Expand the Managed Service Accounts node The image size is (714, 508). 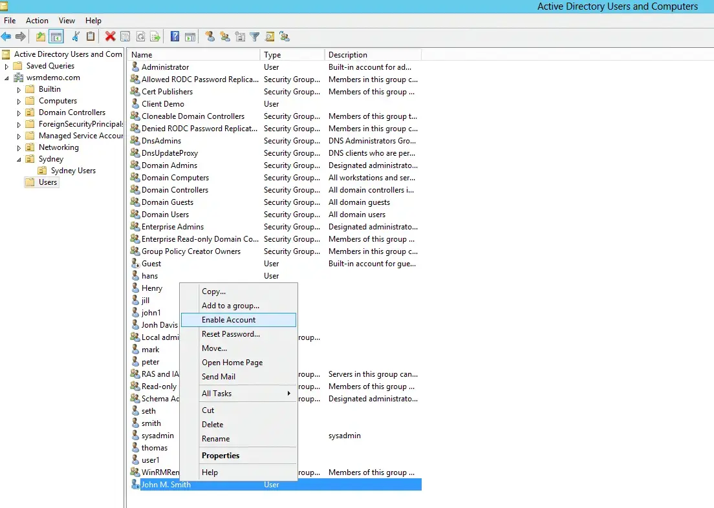click(x=19, y=136)
